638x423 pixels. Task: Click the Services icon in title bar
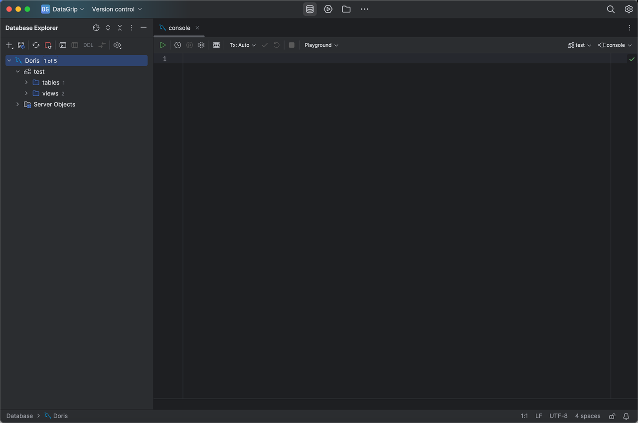(328, 9)
